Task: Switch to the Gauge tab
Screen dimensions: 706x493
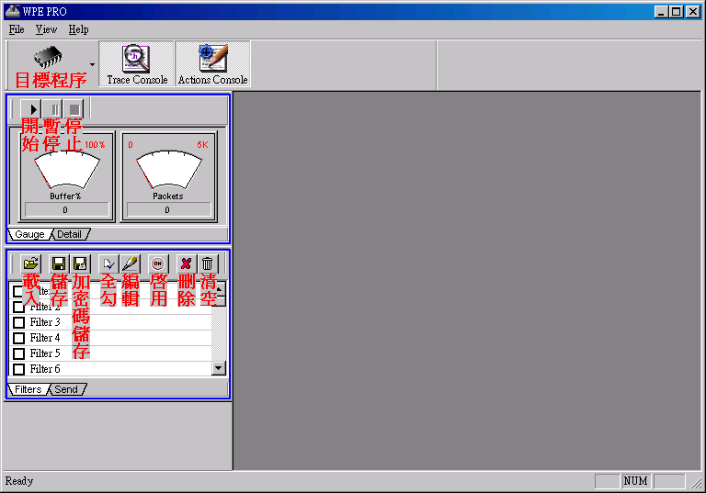Action: (x=29, y=234)
